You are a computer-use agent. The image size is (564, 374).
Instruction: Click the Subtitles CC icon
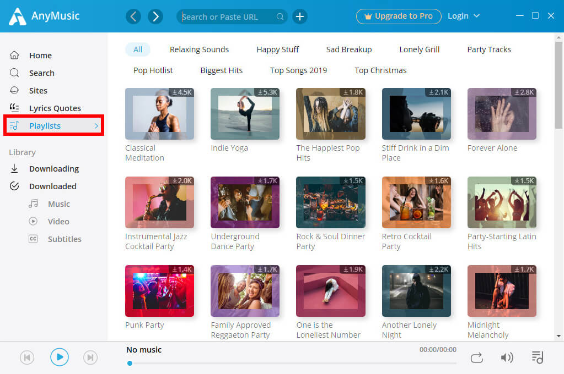click(x=33, y=239)
